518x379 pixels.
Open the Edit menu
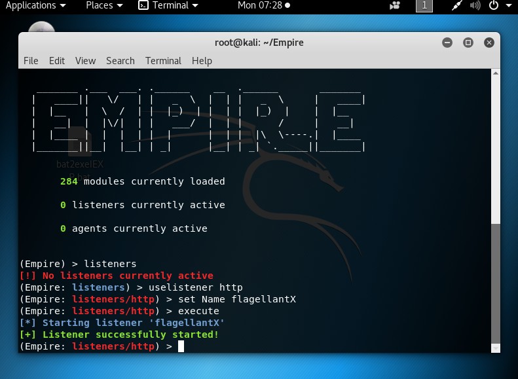[57, 61]
